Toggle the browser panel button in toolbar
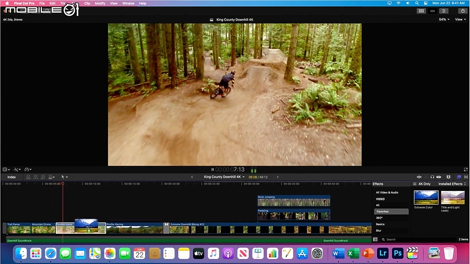 (421, 11)
